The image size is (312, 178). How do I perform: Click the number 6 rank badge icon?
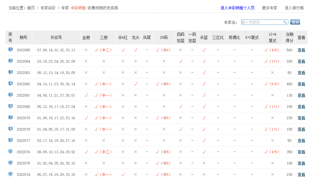point(10,106)
